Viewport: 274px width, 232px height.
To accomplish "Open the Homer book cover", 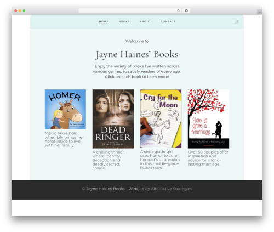I will coord(65,109).
